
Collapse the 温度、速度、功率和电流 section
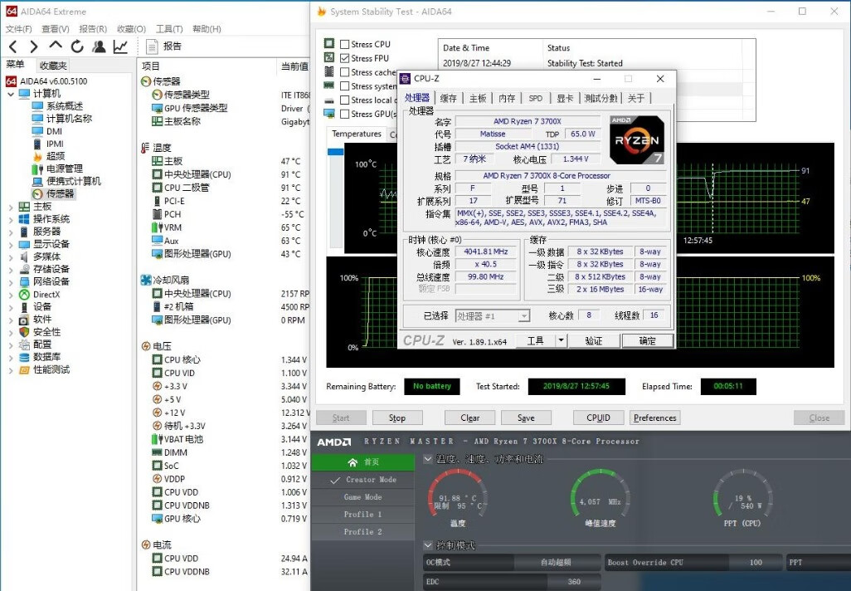pos(428,459)
